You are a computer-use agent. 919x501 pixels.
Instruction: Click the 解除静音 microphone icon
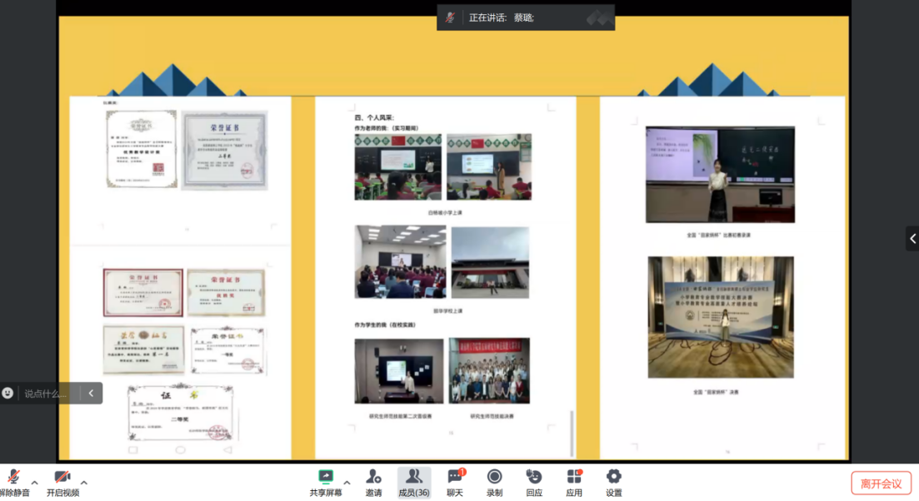point(13,477)
